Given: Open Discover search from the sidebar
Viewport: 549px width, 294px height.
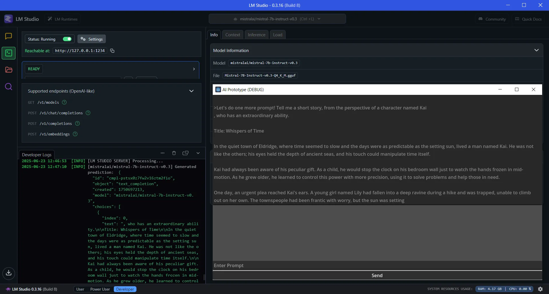Looking at the screenshot, I should pyautogui.click(x=8, y=87).
